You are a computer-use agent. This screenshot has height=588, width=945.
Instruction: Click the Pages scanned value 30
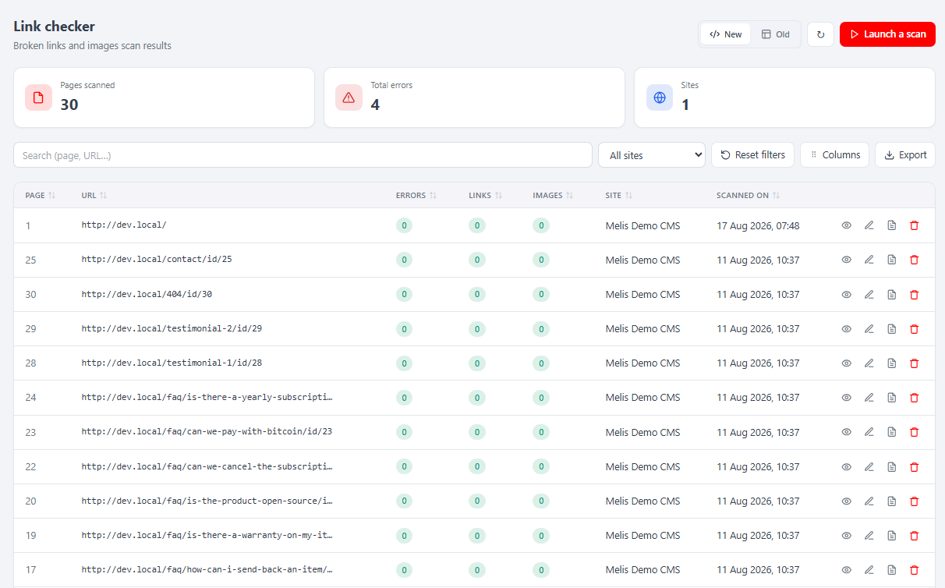tap(69, 104)
